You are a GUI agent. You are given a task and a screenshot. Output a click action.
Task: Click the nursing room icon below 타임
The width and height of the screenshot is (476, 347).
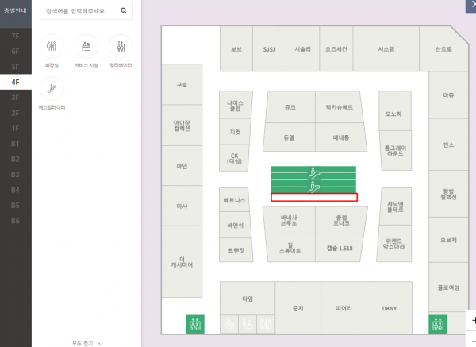(229, 325)
